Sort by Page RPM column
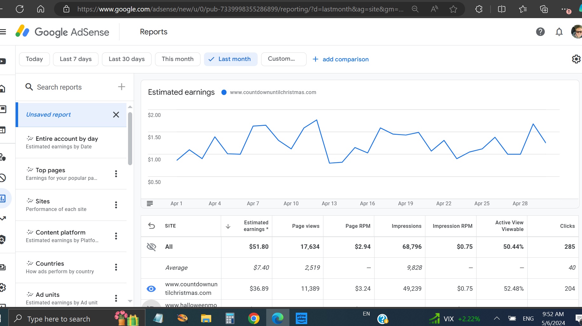 tap(358, 226)
